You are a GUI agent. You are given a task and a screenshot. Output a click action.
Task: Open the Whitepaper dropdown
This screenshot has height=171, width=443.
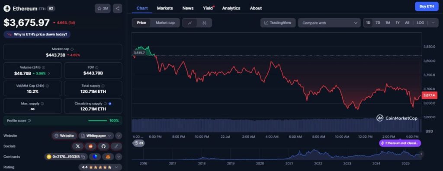click(x=96, y=136)
